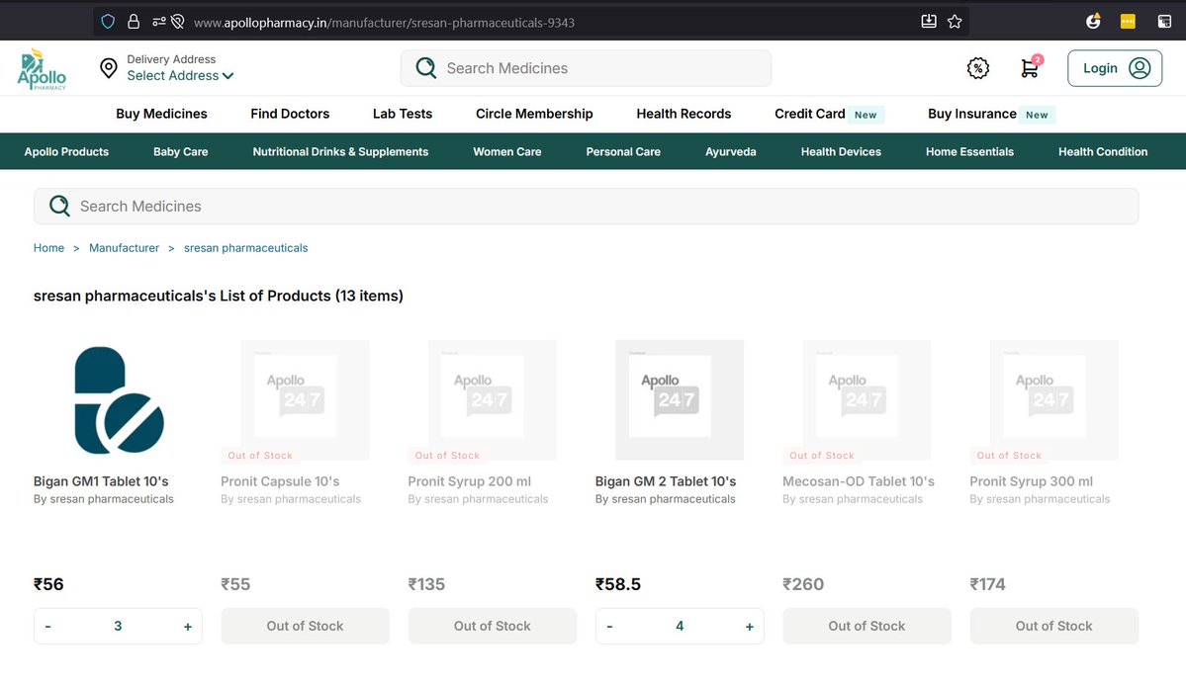Image resolution: width=1186 pixels, height=687 pixels.
Task: Select Ayurveda category
Action: point(731,151)
